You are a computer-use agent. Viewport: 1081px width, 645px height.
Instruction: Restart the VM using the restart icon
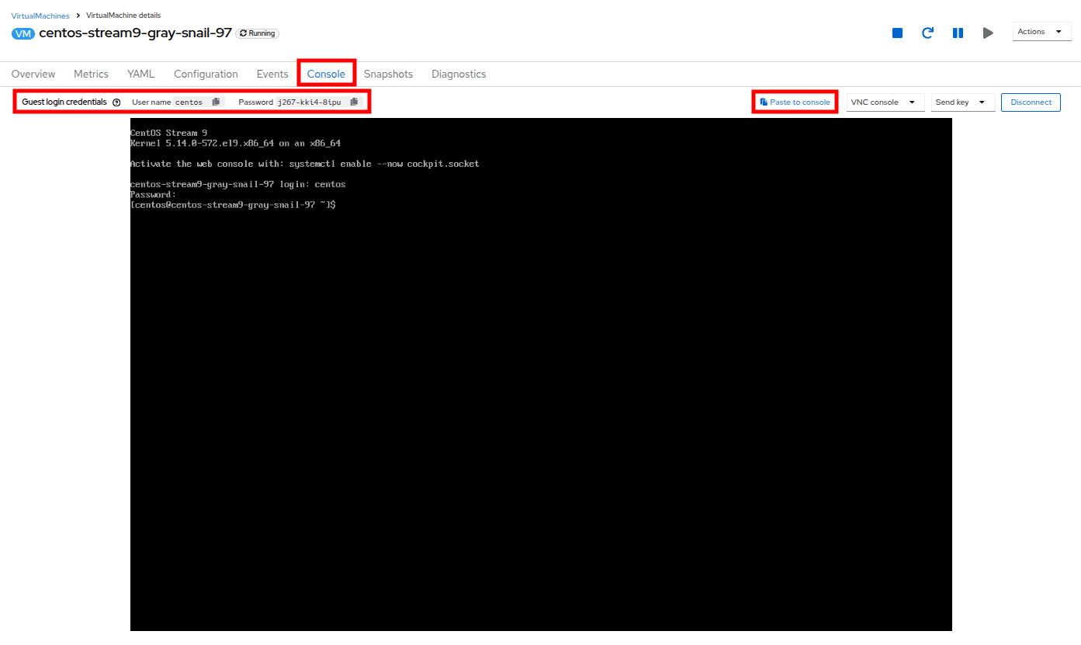(x=927, y=33)
